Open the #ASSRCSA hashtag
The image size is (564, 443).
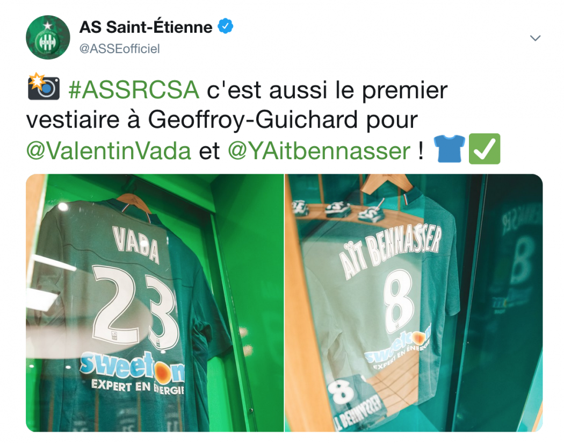pos(134,90)
